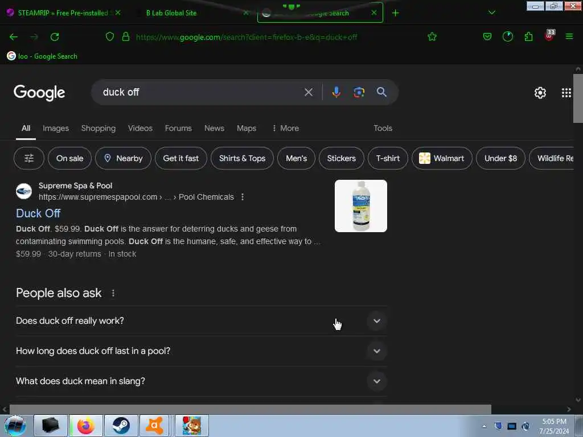The image size is (583, 437).
Task: Click the horizontal scrollbar thumb
Action: click(251, 409)
